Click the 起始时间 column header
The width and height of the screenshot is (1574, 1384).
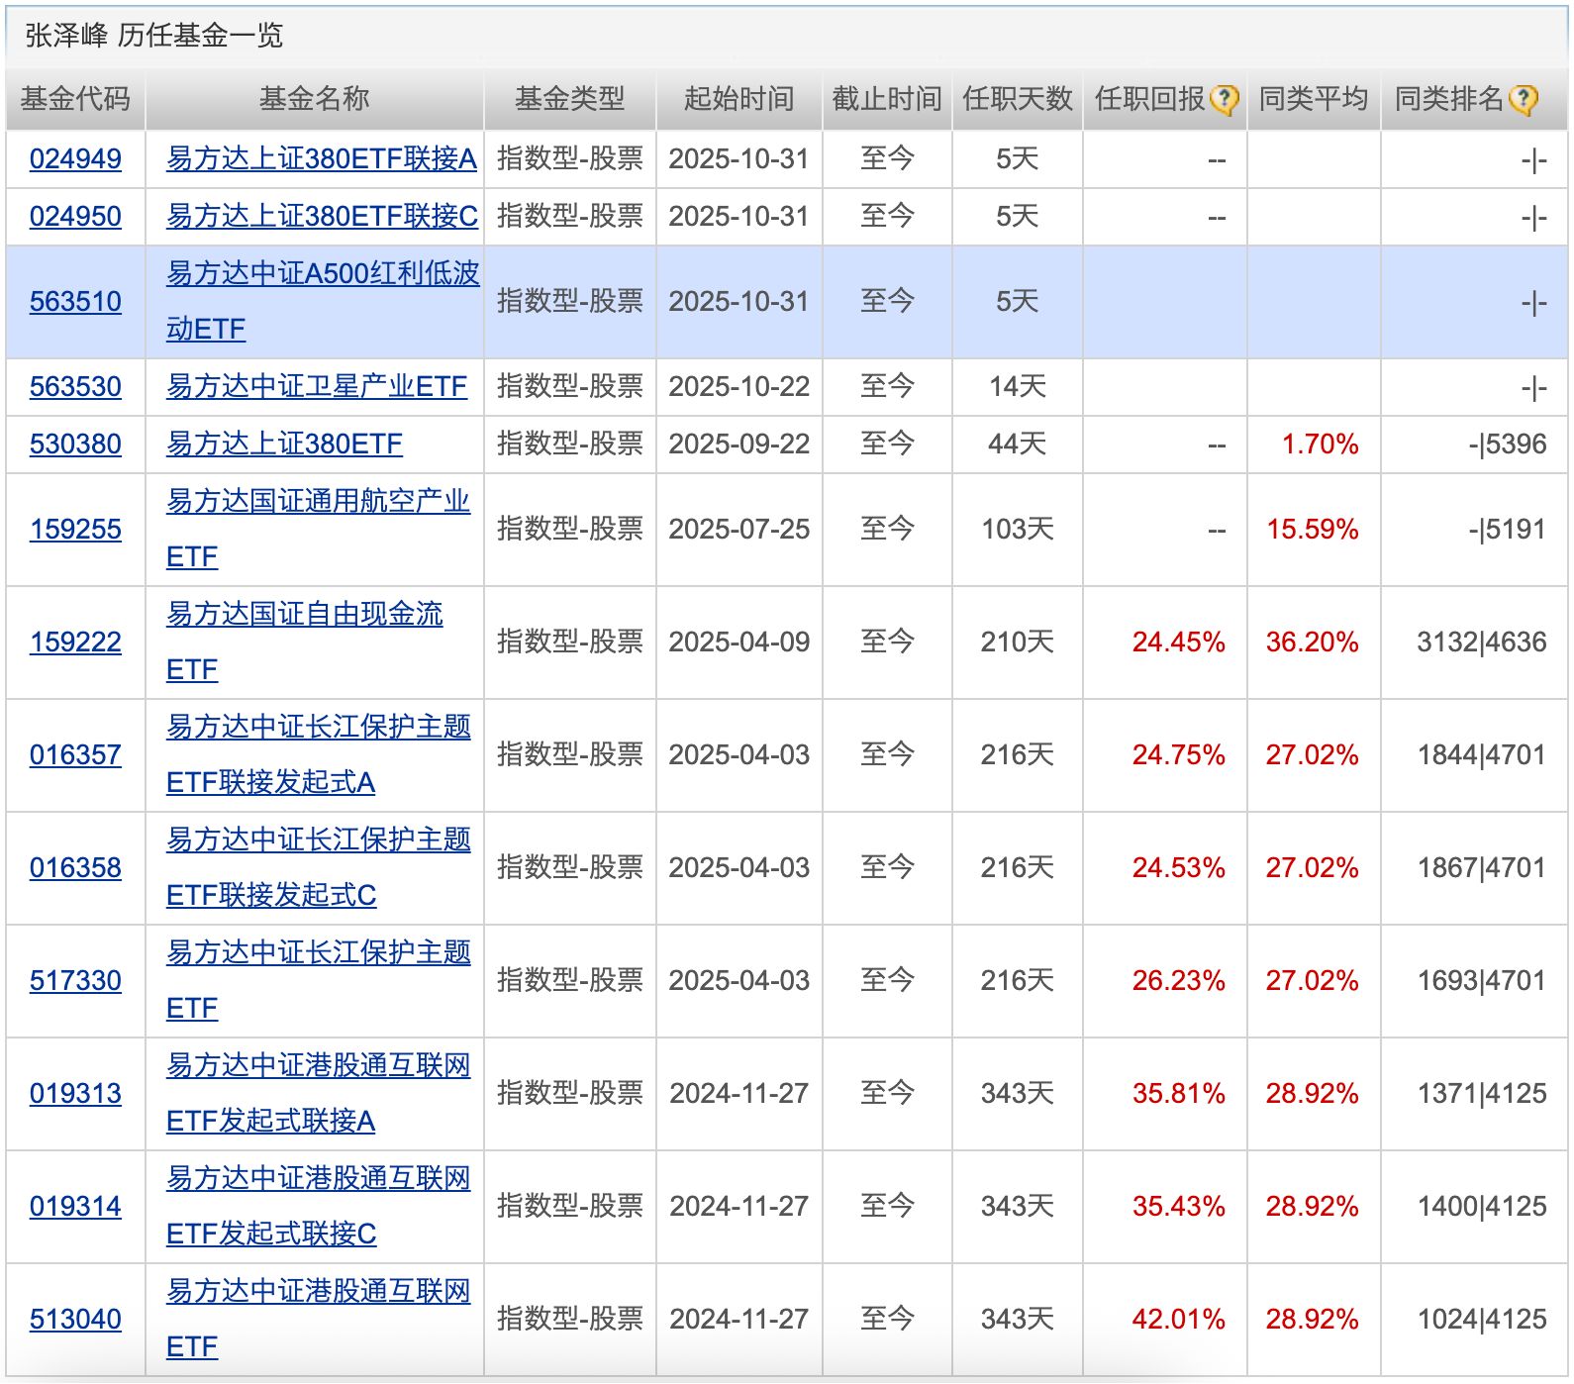(x=738, y=99)
